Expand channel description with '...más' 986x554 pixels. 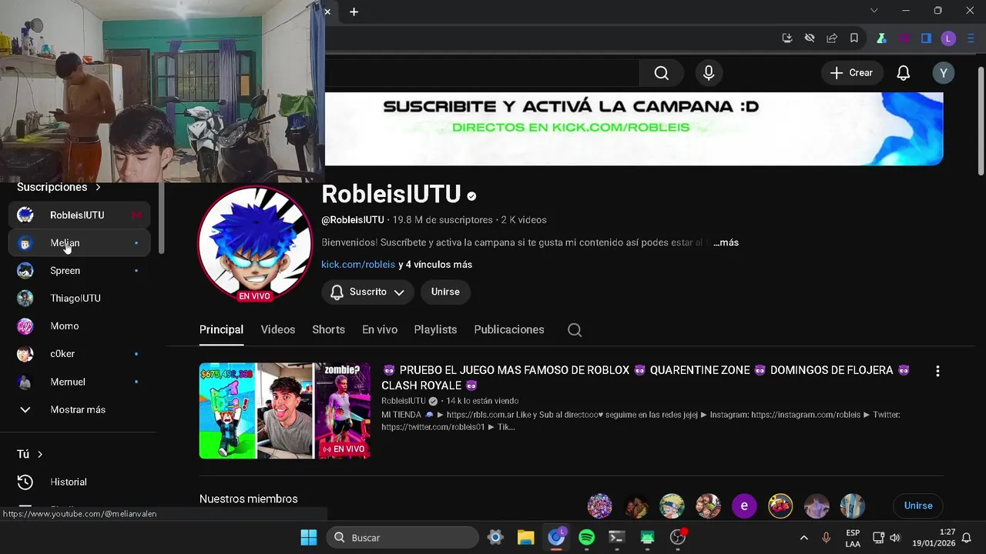click(x=726, y=242)
